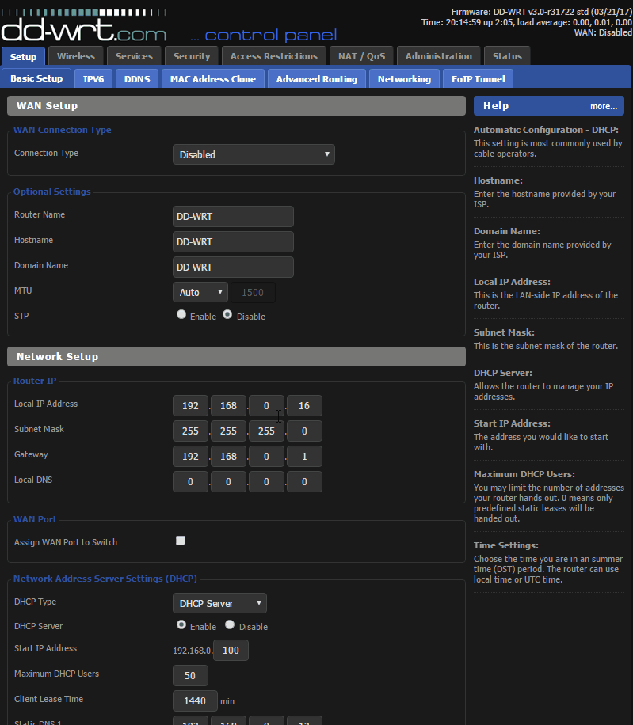Select the Advanced Routing sub-tab
This screenshot has height=725, width=633.
coord(316,79)
